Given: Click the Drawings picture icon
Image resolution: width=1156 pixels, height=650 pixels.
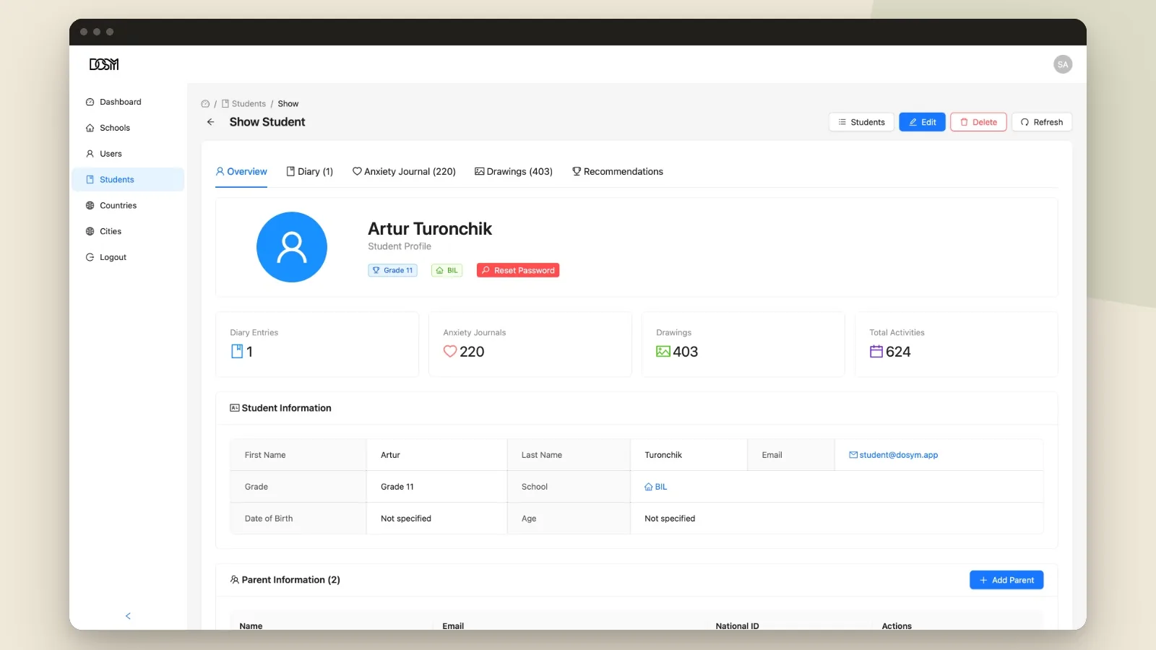Looking at the screenshot, I should (x=663, y=352).
